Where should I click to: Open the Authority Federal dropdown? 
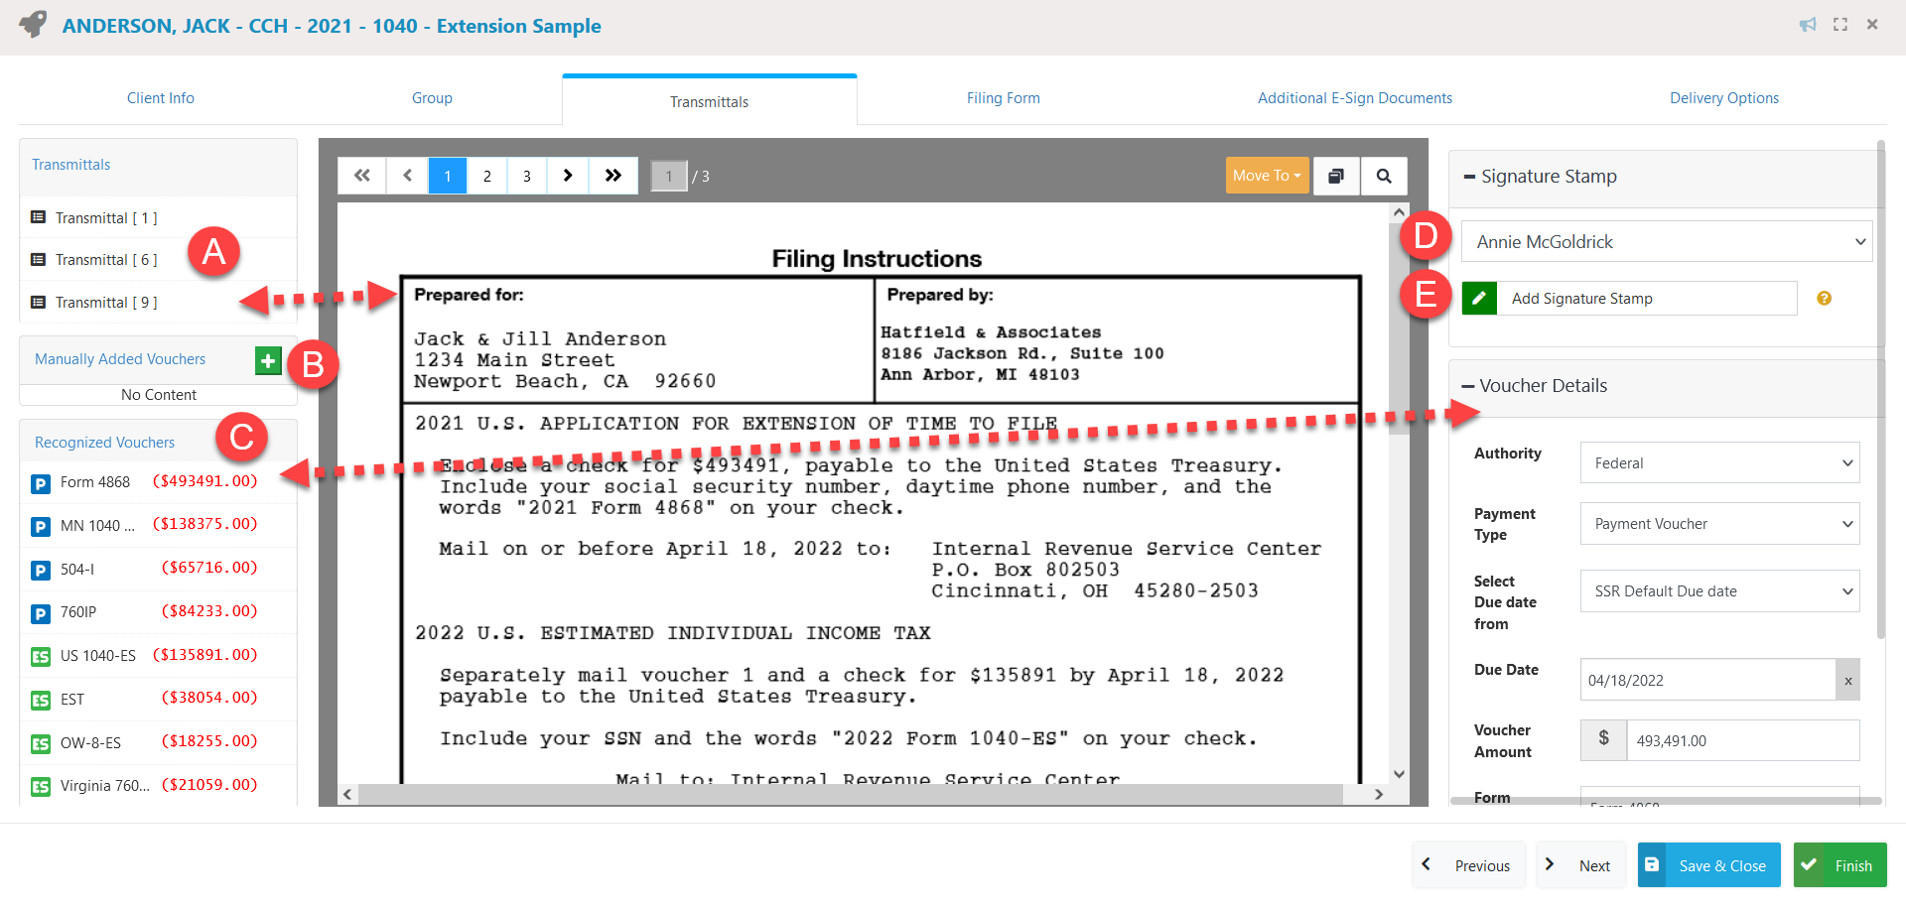(1719, 462)
